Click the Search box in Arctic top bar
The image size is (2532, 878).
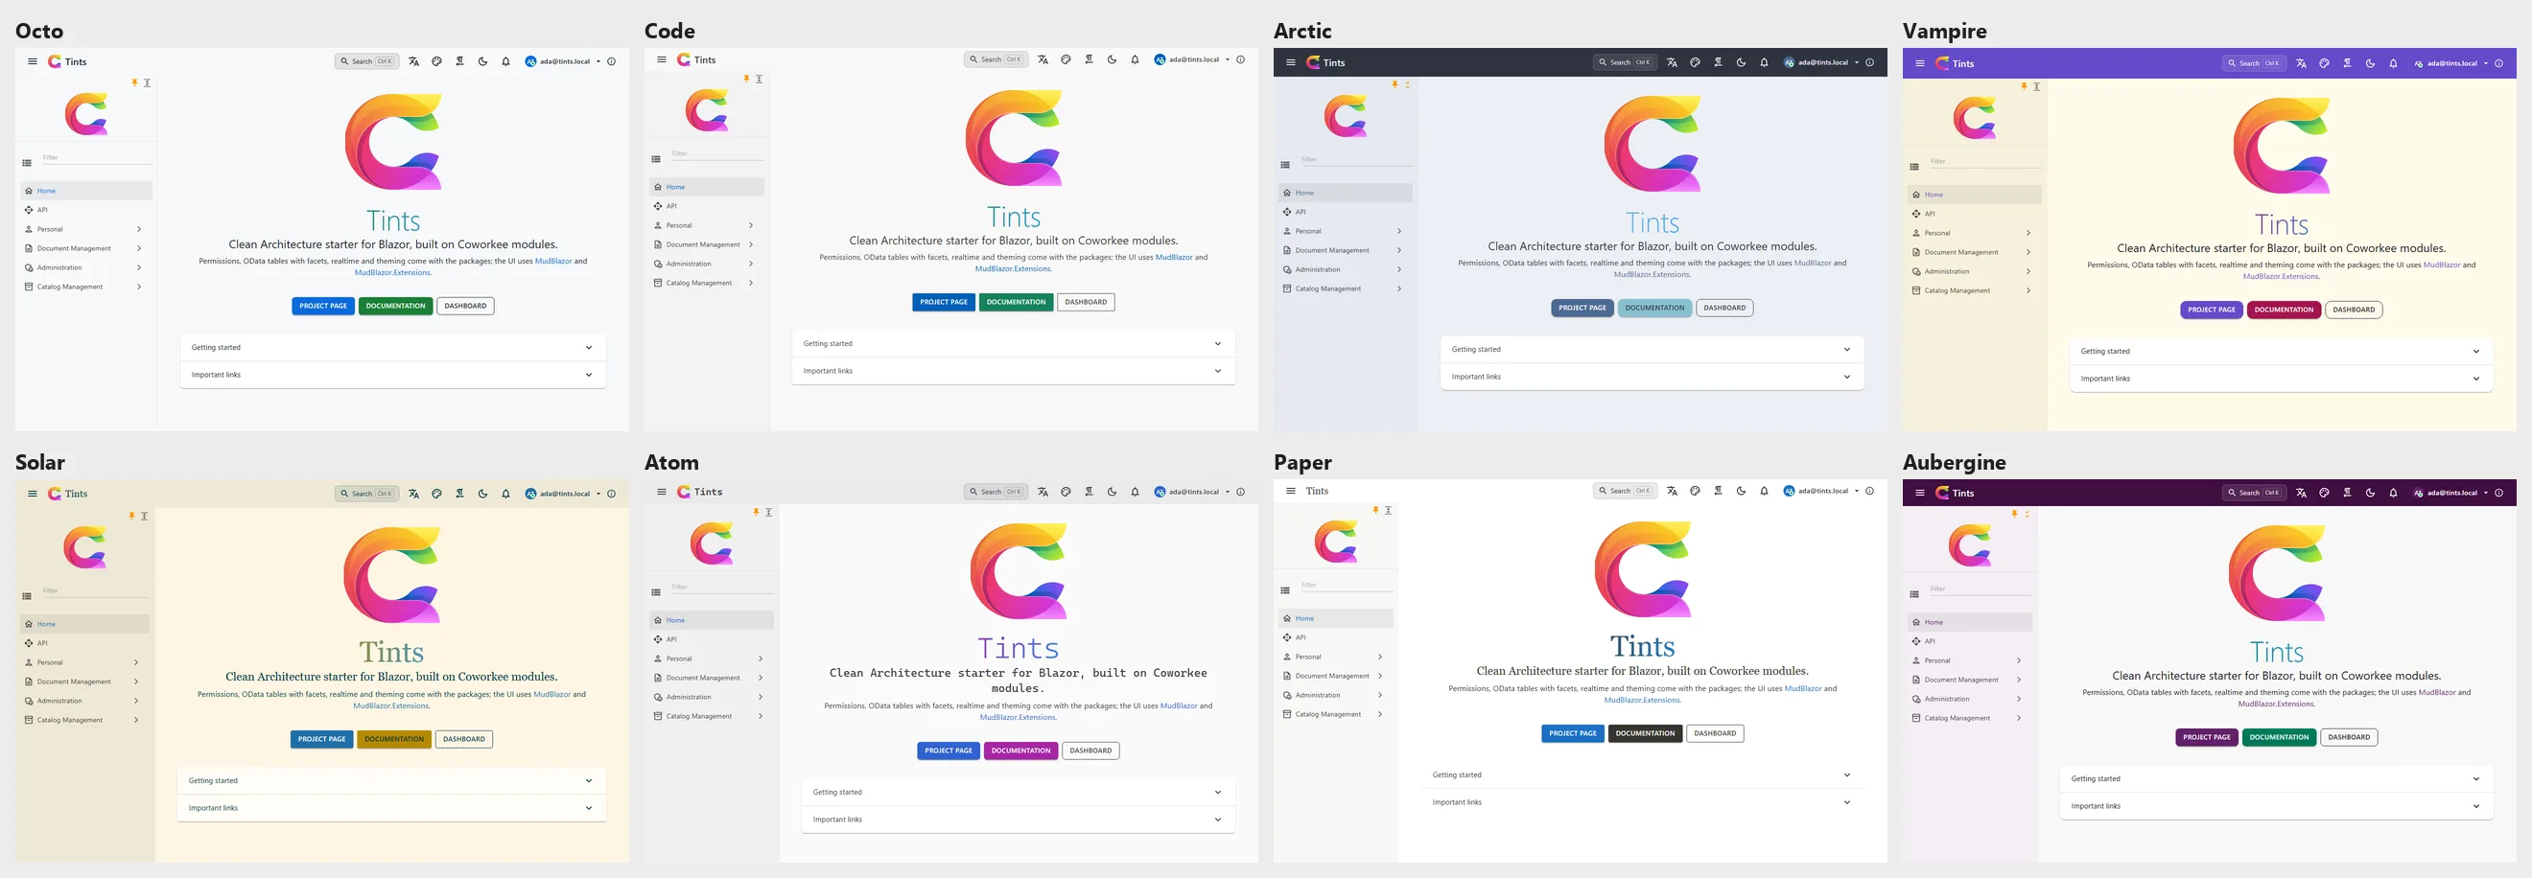click(x=1625, y=63)
